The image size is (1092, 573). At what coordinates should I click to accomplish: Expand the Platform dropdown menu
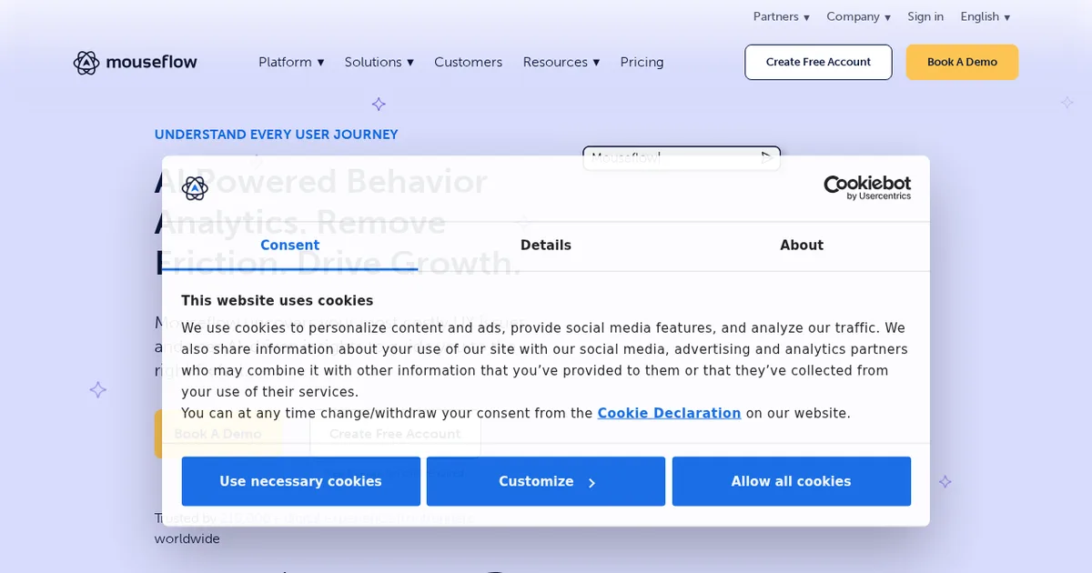[291, 62]
